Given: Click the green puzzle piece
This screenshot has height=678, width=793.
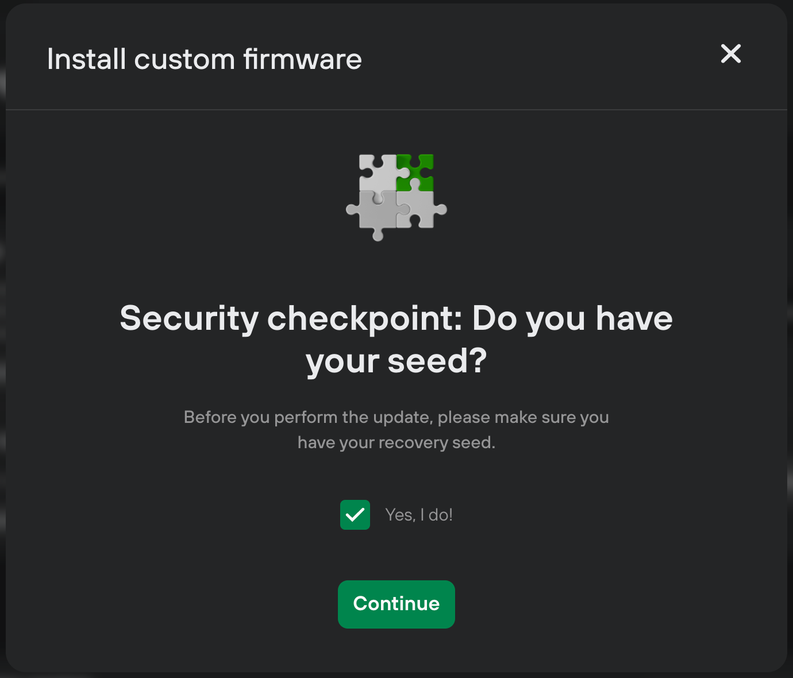Looking at the screenshot, I should (415, 172).
